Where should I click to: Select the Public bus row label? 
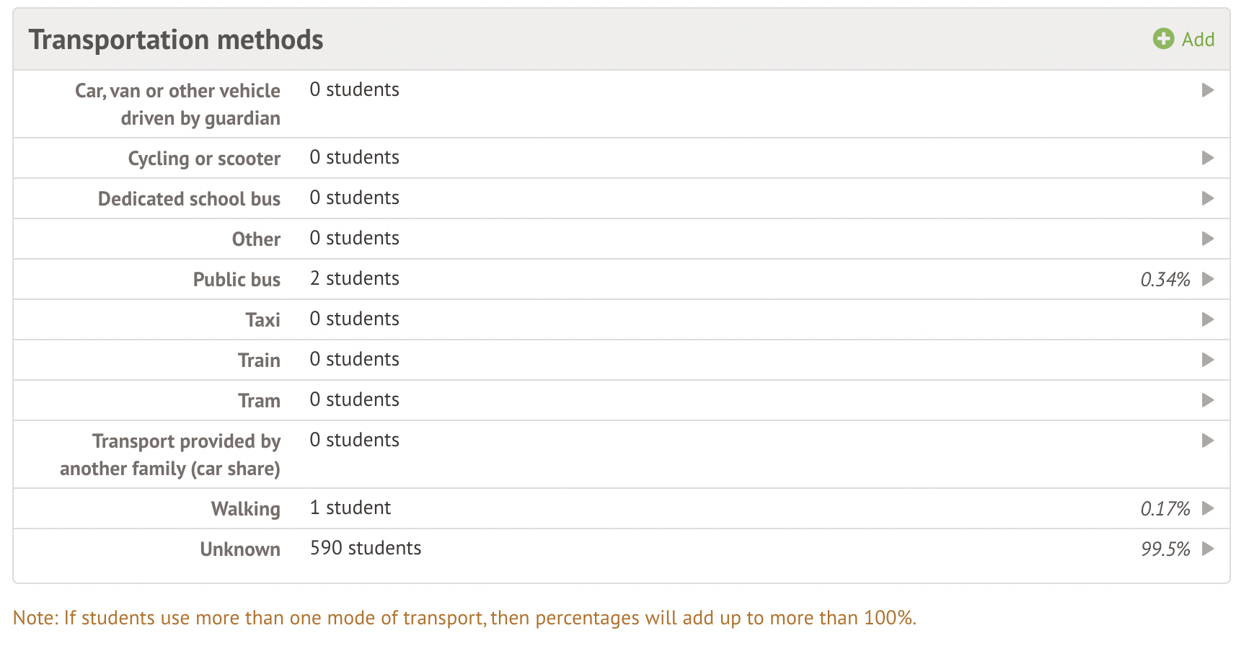[237, 280]
